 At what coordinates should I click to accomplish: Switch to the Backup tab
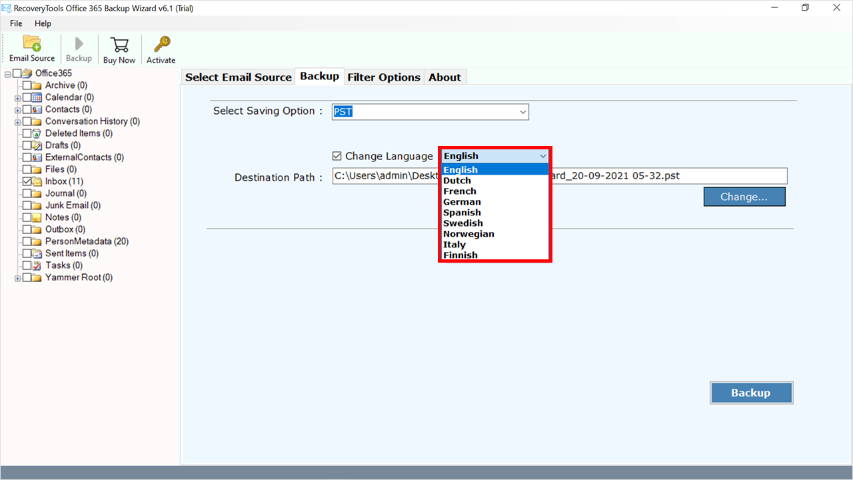(319, 76)
